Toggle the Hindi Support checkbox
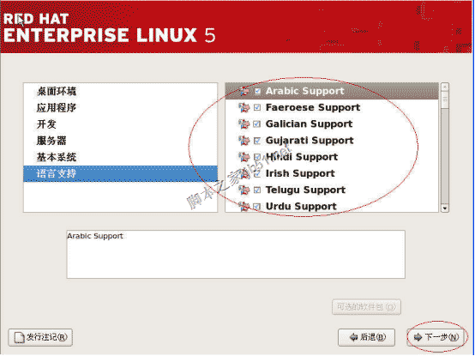 tap(257, 157)
